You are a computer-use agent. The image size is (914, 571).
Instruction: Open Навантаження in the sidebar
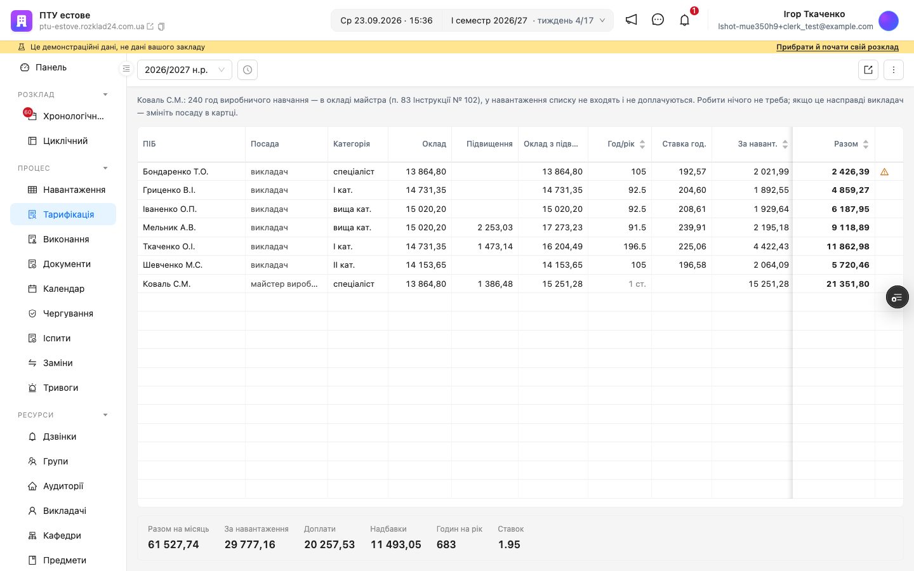(63, 190)
